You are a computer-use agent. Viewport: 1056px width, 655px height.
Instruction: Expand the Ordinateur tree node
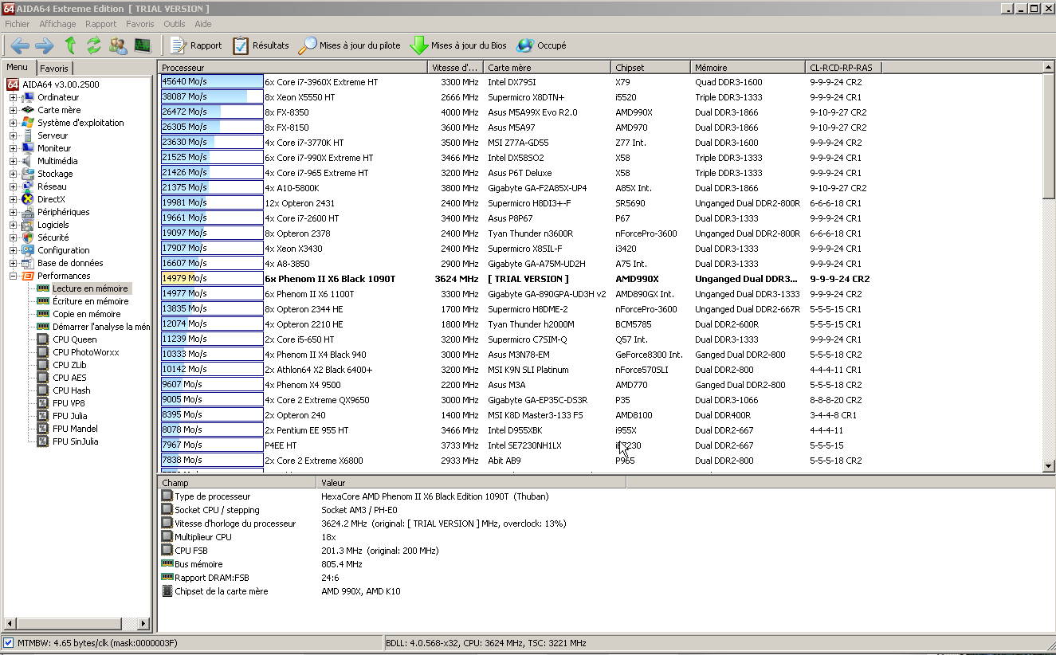pos(13,97)
